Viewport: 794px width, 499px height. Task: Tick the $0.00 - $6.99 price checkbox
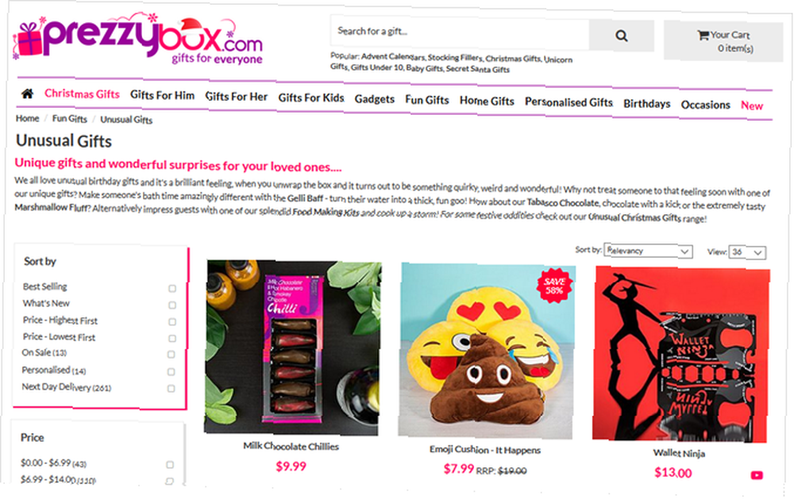pyautogui.click(x=170, y=465)
